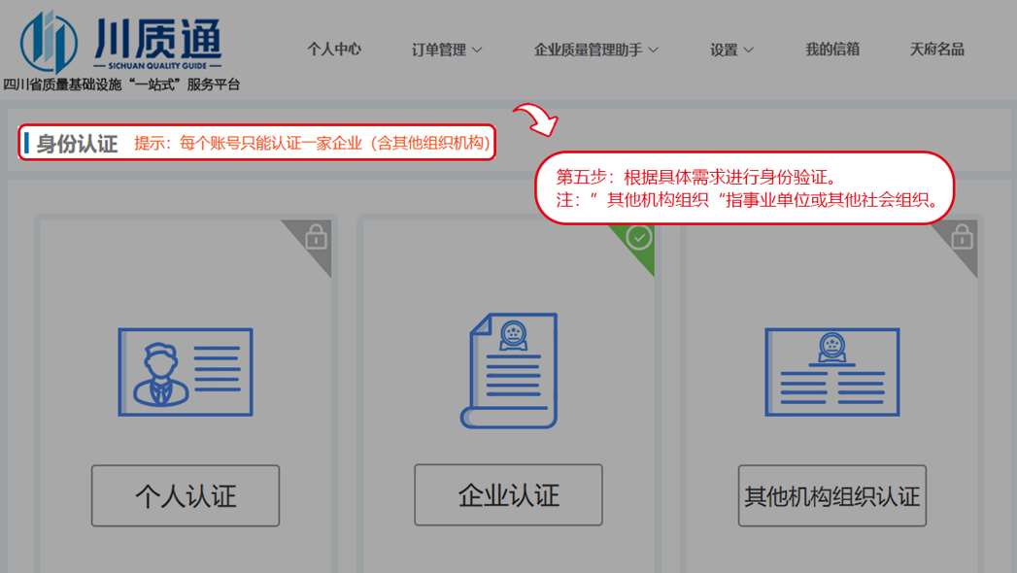Image resolution: width=1017 pixels, height=573 pixels.
Task: Click the orange 提示 hint text
Action: (313, 144)
